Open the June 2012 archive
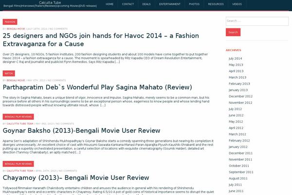This screenshot has height=195, width=292. (x=236, y=116)
